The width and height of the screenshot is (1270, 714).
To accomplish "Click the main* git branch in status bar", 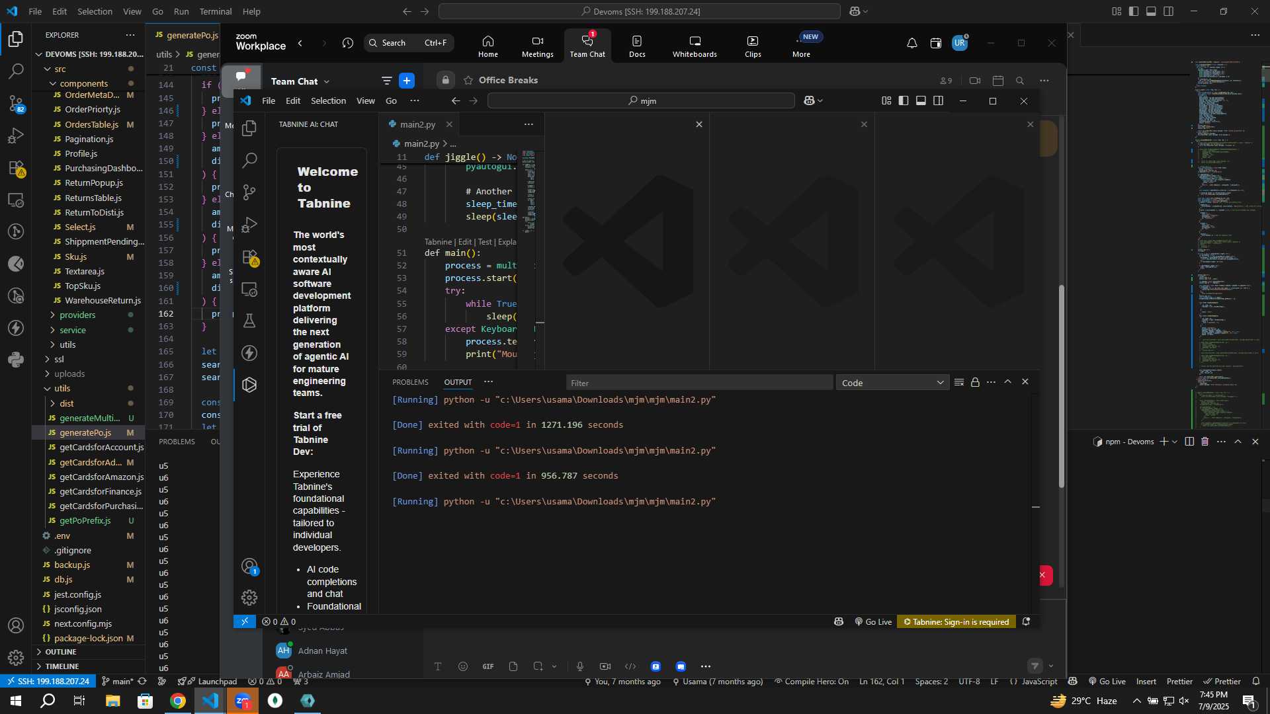I will (x=118, y=682).
